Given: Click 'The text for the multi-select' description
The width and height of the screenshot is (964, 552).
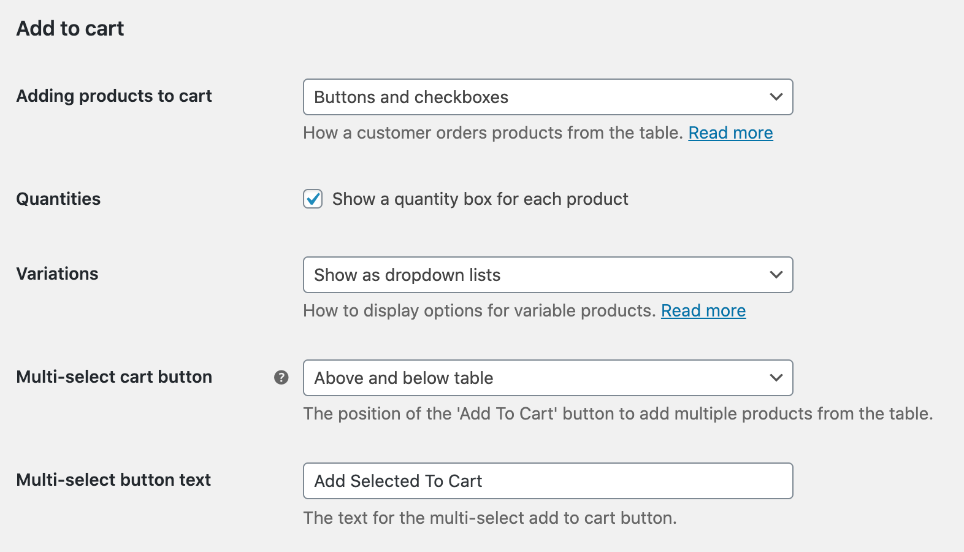Looking at the screenshot, I should (489, 518).
